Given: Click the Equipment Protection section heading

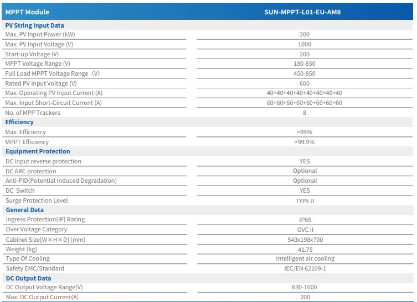Looking at the screenshot, I should [38, 151].
